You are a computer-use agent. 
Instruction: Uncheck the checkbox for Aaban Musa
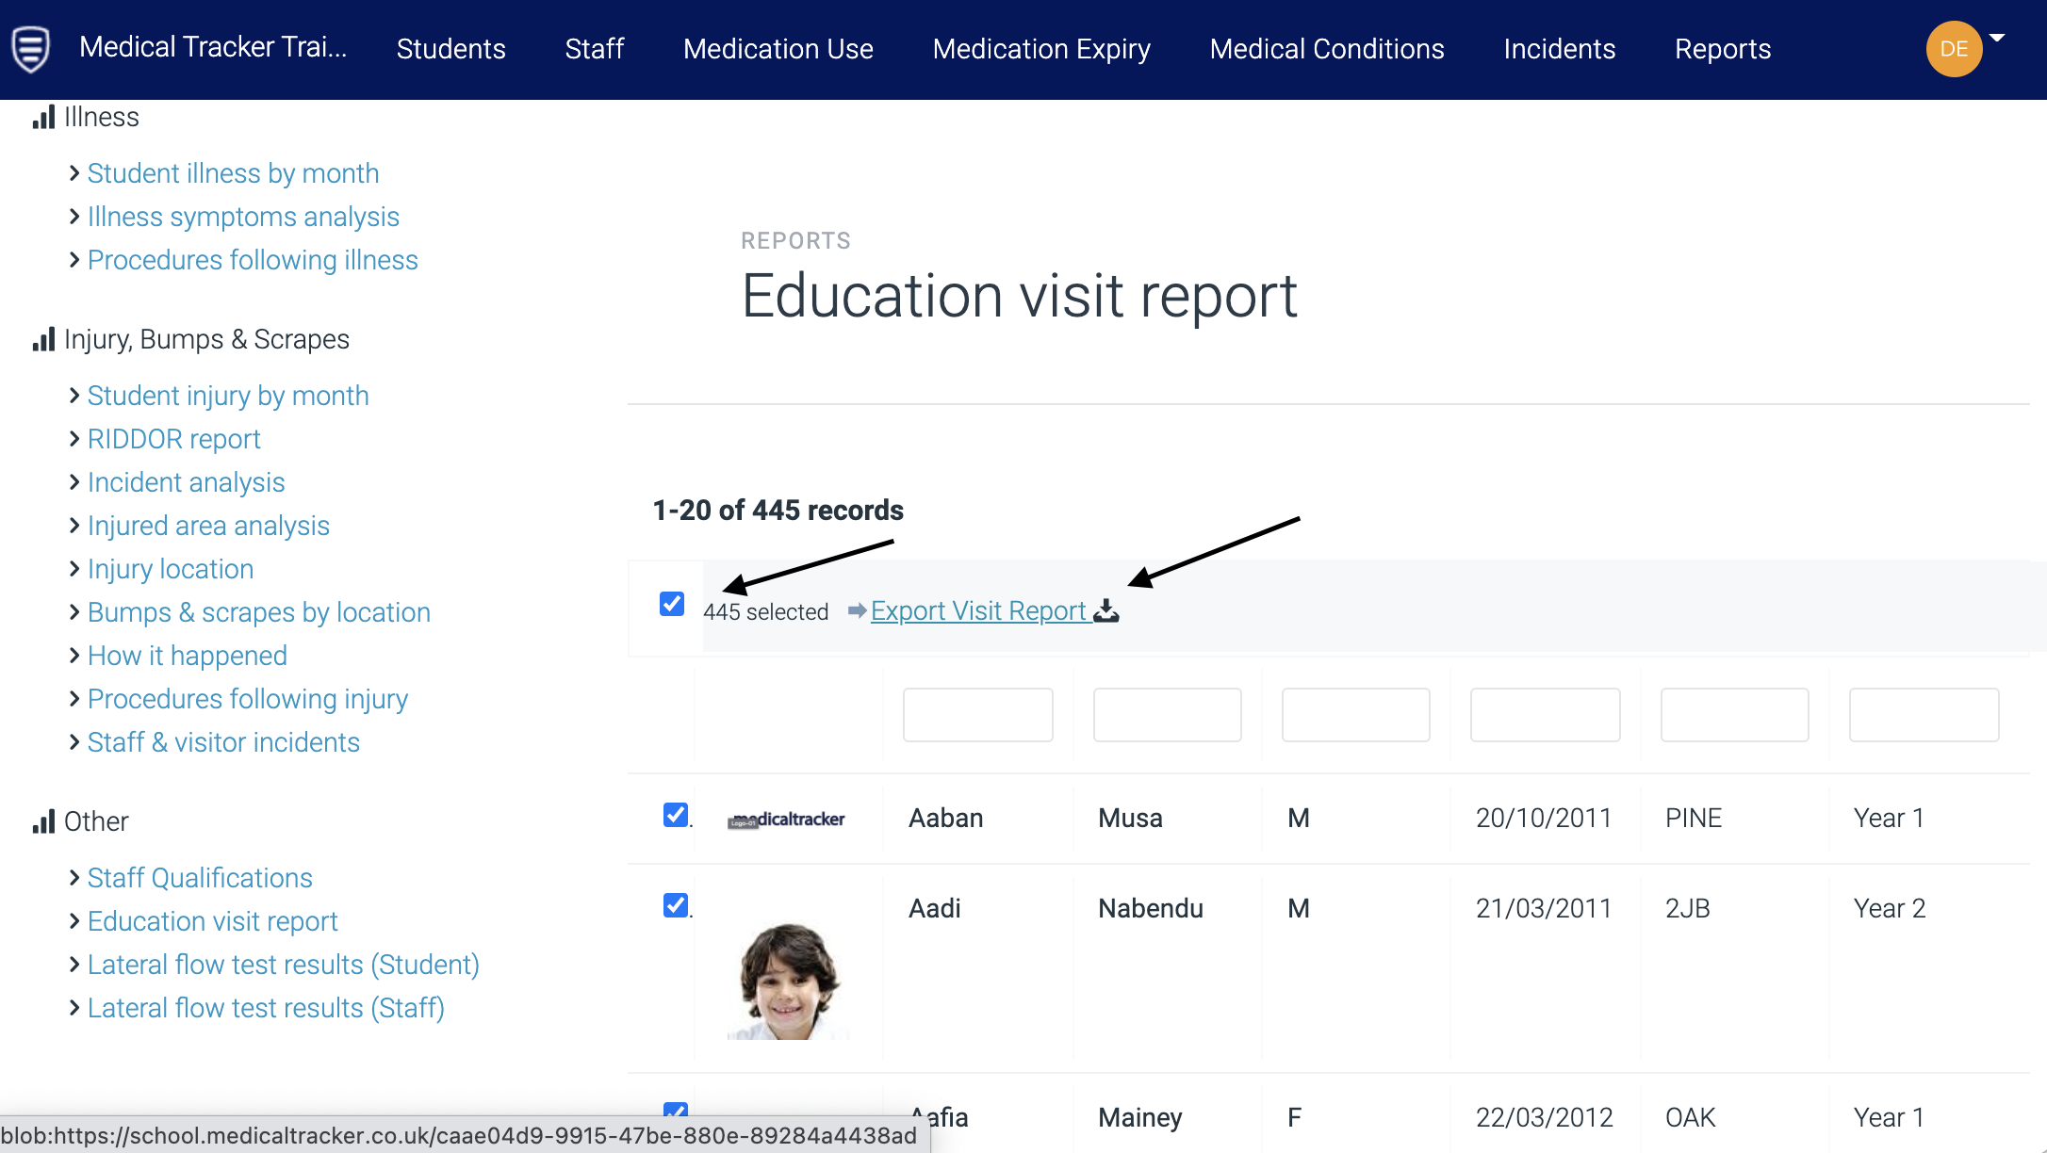[676, 815]
